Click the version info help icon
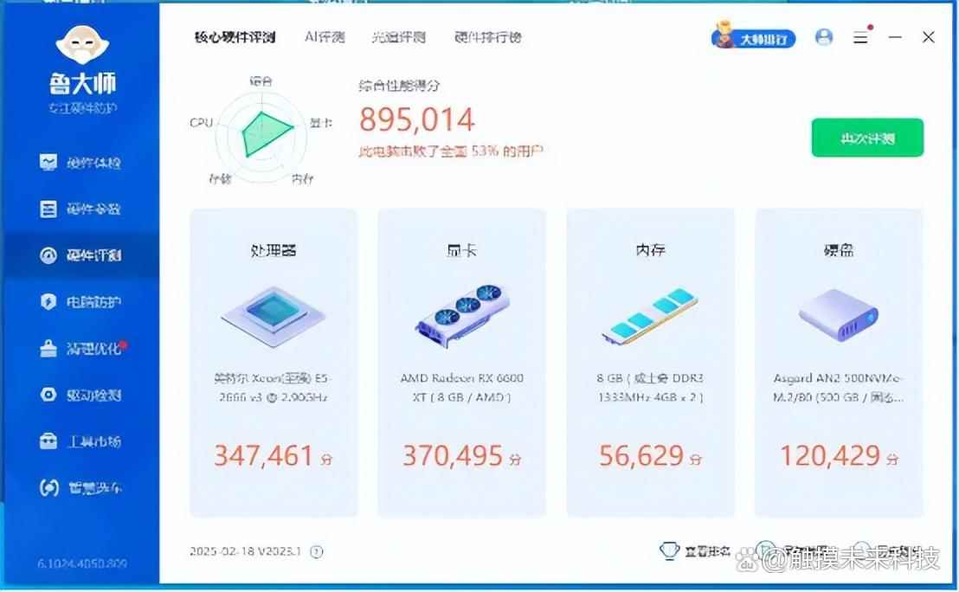Viewport: 959px width, 592px height. (317, 551)
